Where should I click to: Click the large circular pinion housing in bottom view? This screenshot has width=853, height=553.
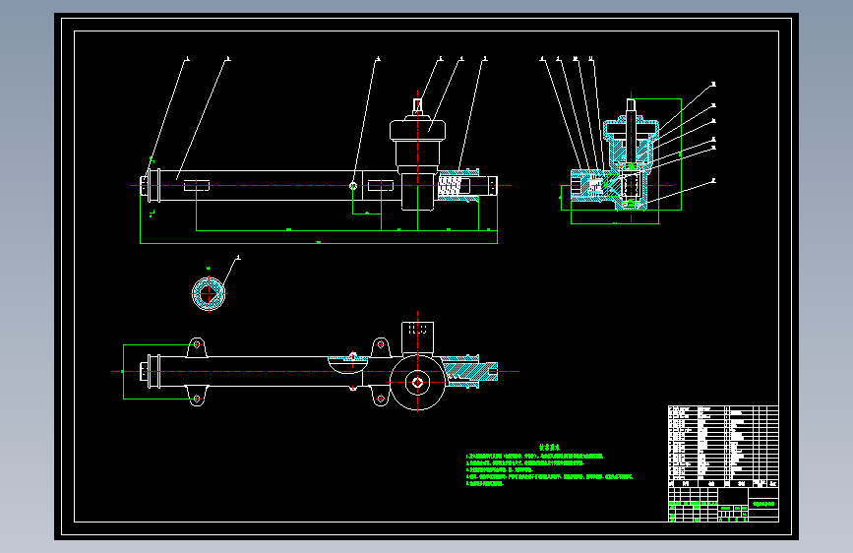pos(417,383)
